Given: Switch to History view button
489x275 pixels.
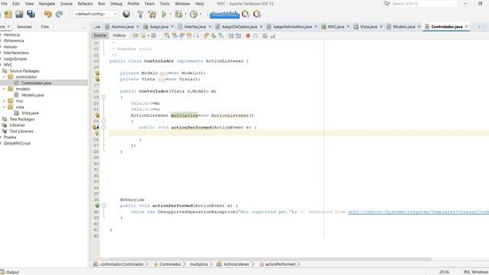Looking at the screenshot, I should tap(119, 36).
